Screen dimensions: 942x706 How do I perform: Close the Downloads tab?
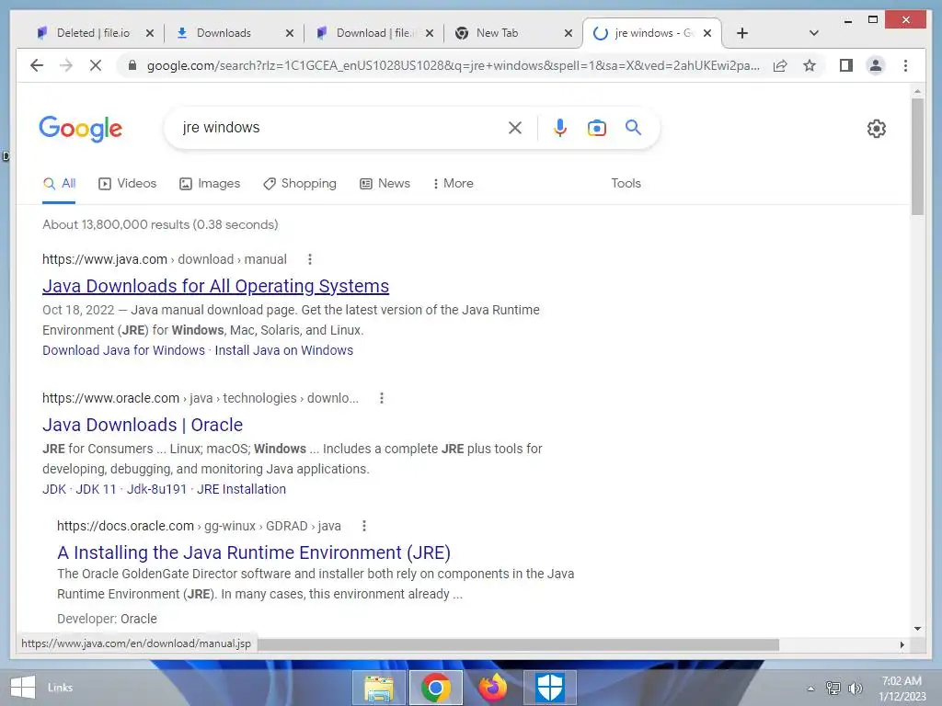[290, 33]
